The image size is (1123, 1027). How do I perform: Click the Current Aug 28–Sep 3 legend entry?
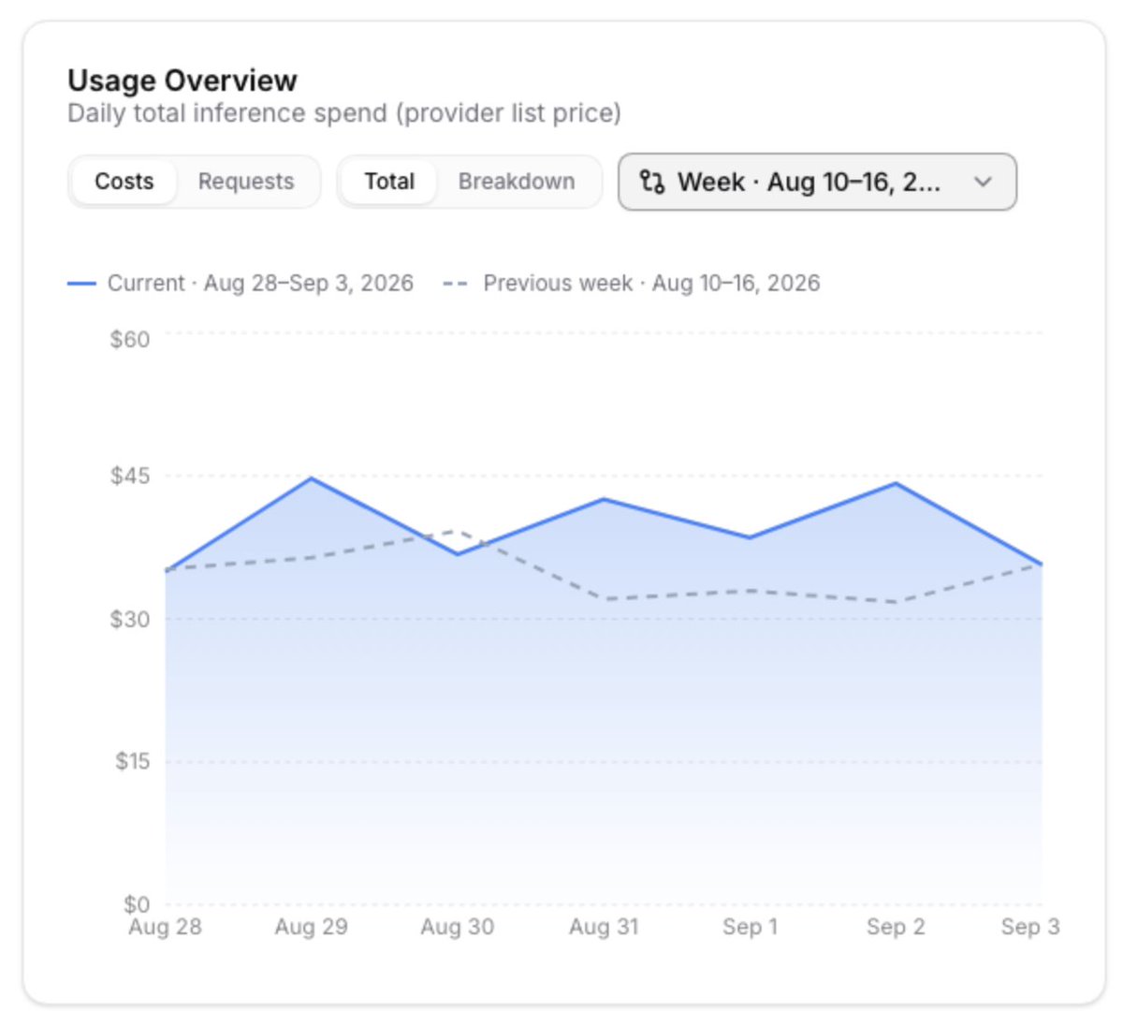[x=241, y=283]
